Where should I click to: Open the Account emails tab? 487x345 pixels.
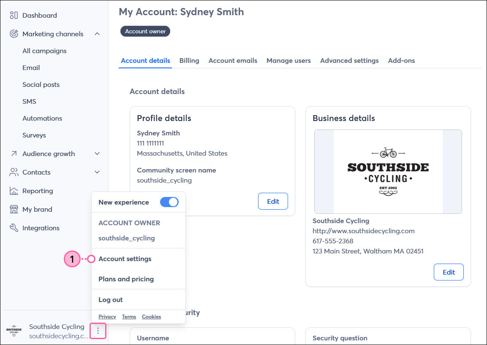pyautogui.click(x=233, y=60)
